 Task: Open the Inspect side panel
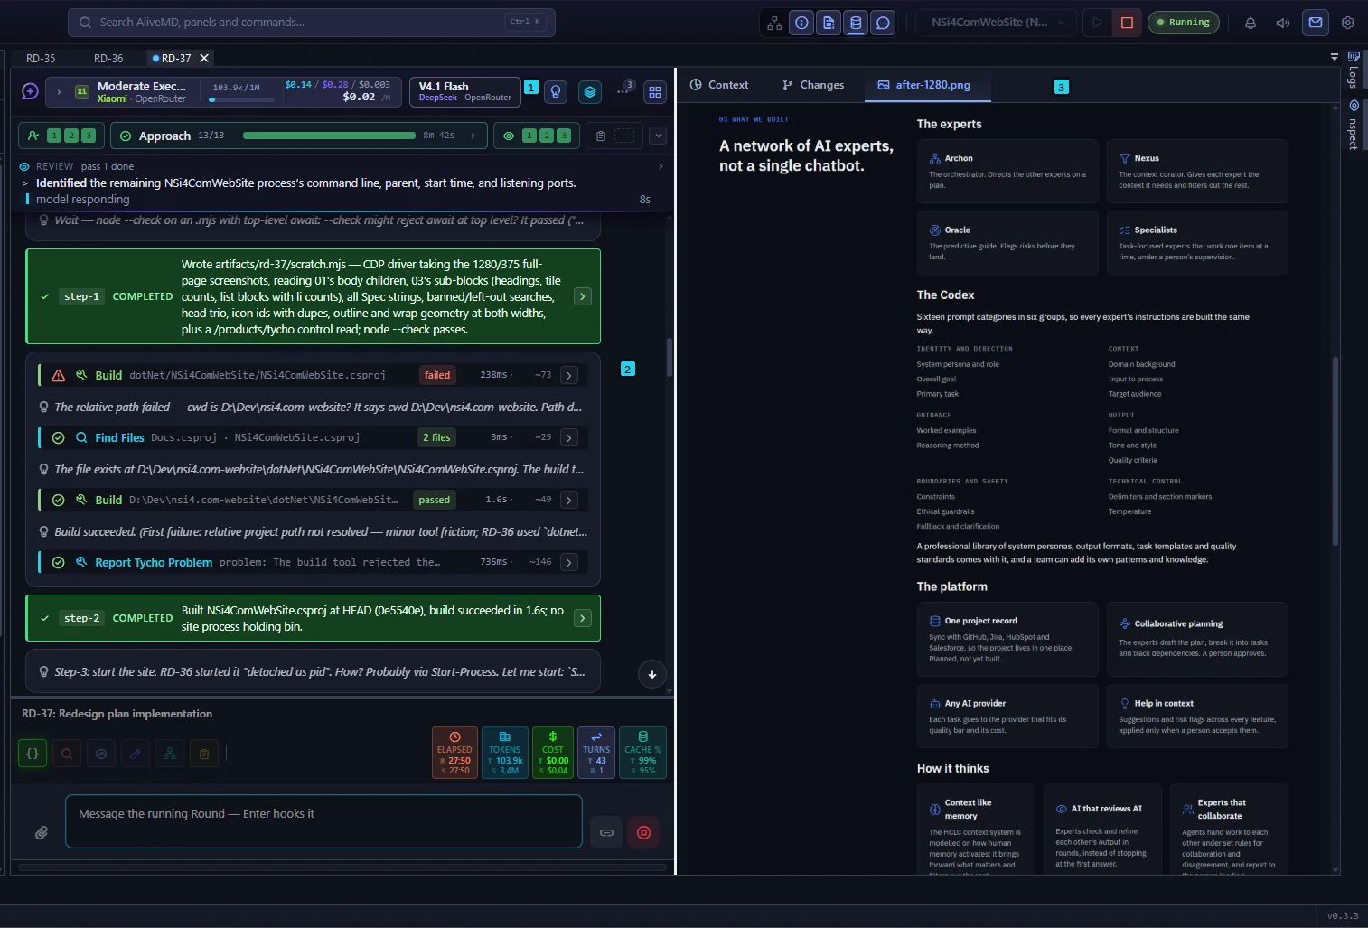click(x=1354, y=125)
